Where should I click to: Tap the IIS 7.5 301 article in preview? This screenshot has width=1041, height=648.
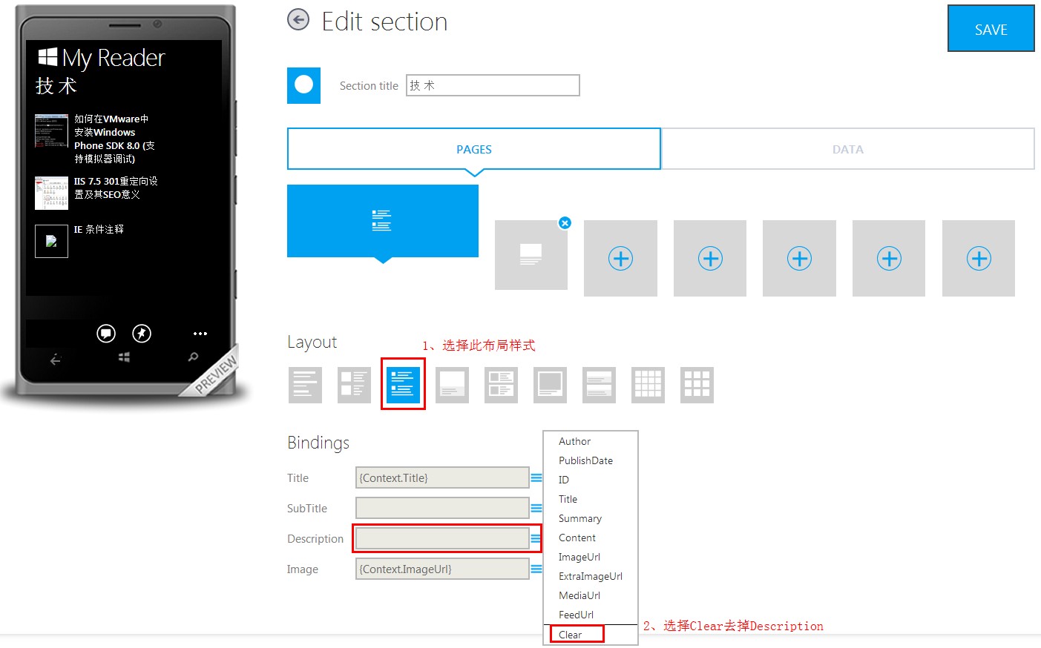(x=116, y=188)
